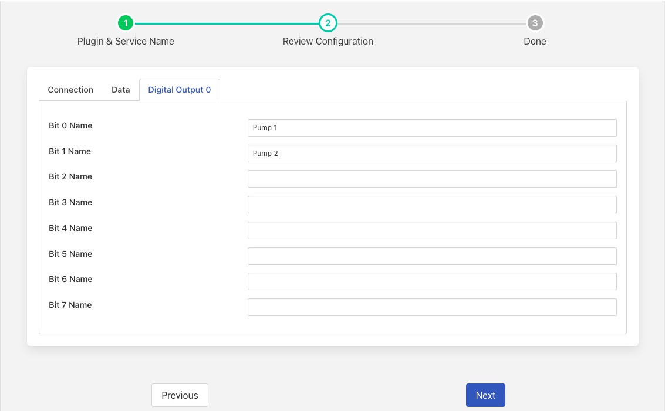The height and width of the screenshot is (411, 665).
Task: Focus the Bit 5 Name field
Action: [431, 256]
